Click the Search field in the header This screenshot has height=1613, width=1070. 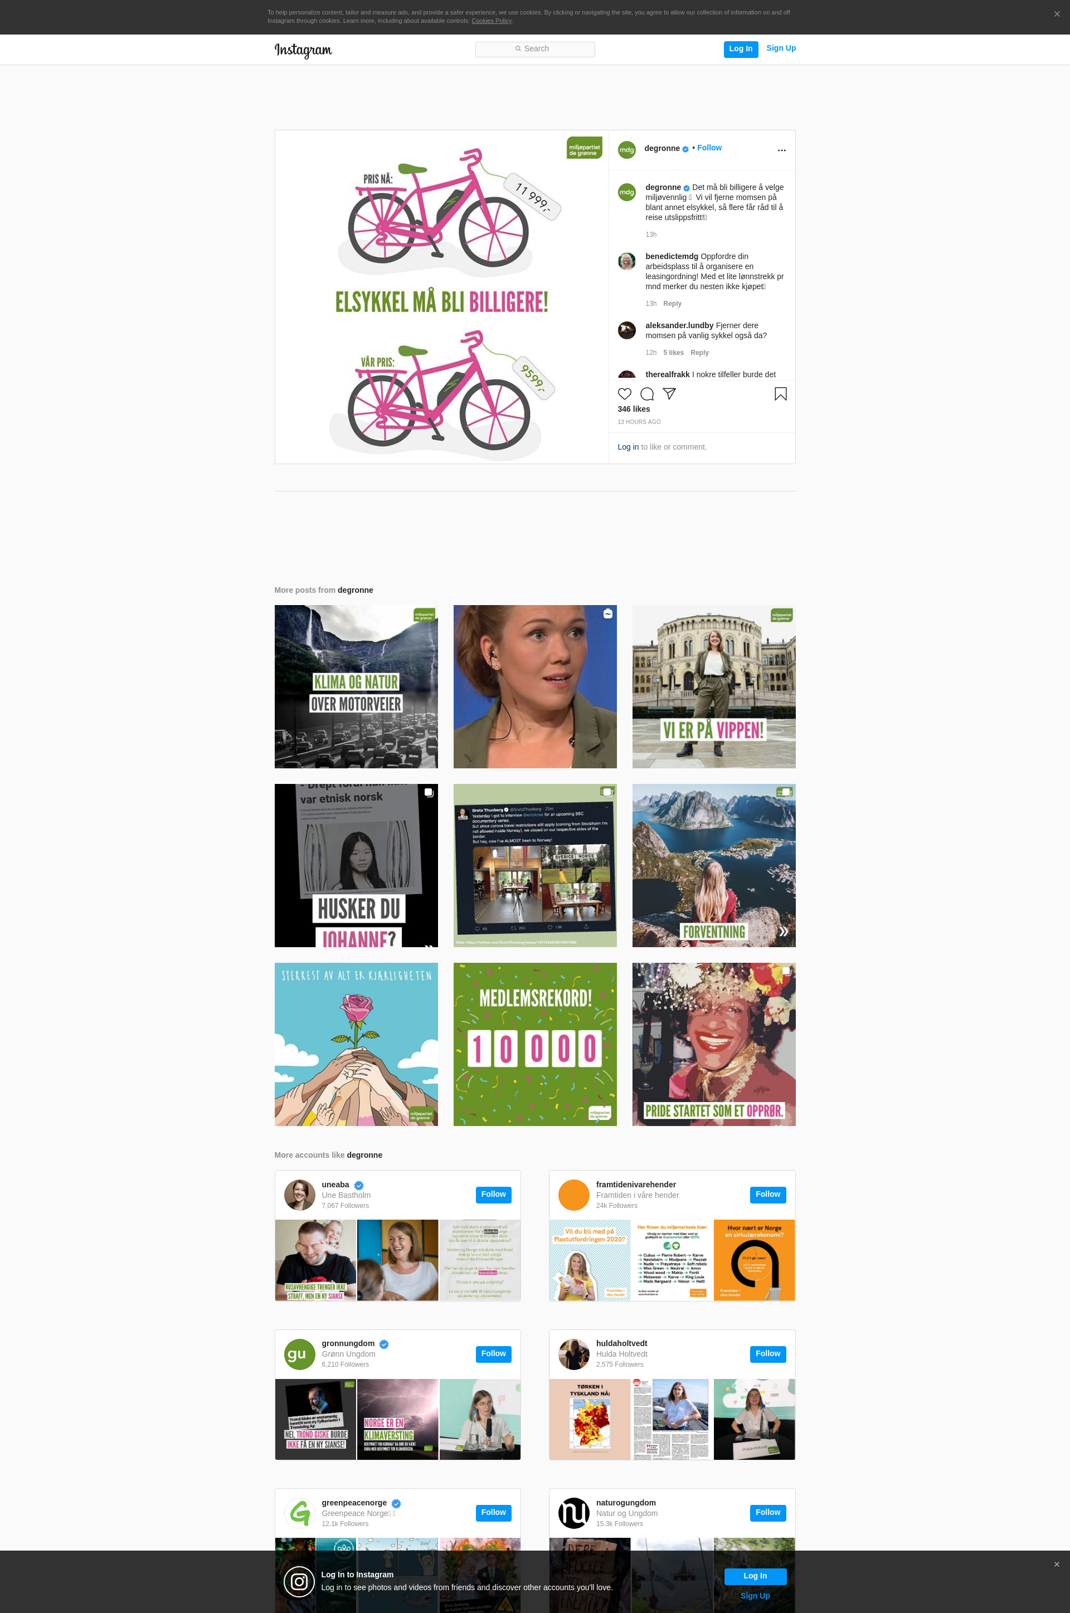click(535, 49)
